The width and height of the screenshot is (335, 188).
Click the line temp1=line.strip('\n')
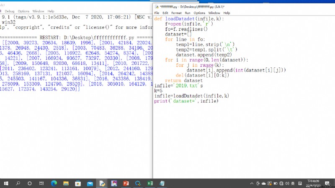(x=205, y=44)
